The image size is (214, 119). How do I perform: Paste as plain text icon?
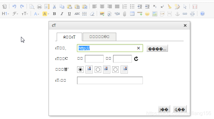tap(77, 6)
